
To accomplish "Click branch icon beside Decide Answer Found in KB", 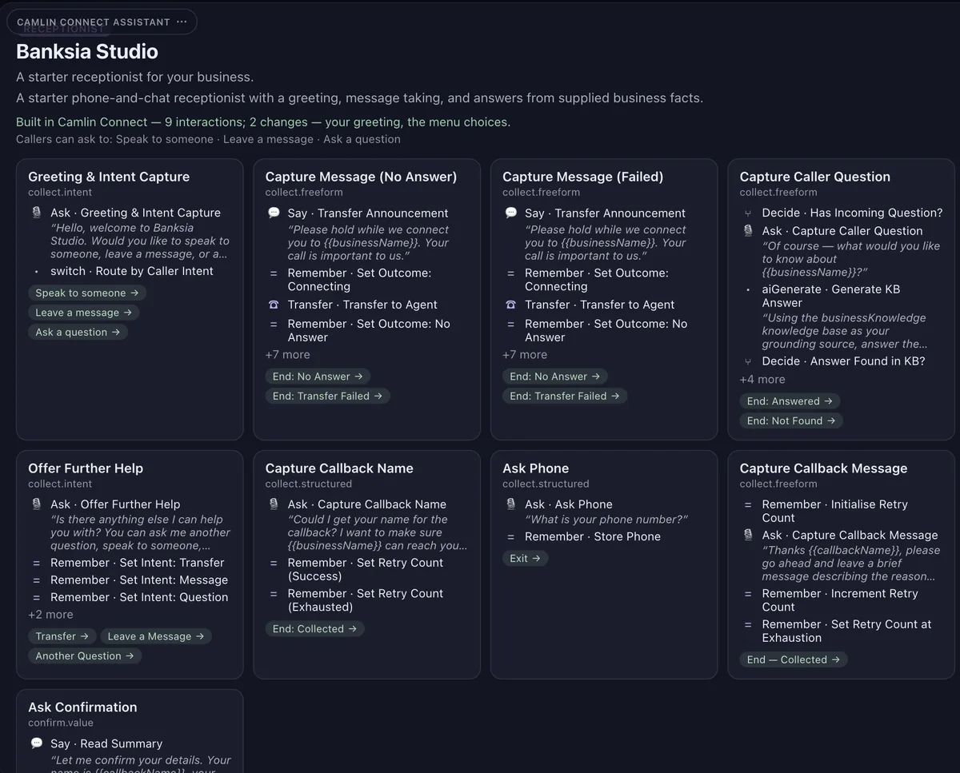I will pos(748,361).
